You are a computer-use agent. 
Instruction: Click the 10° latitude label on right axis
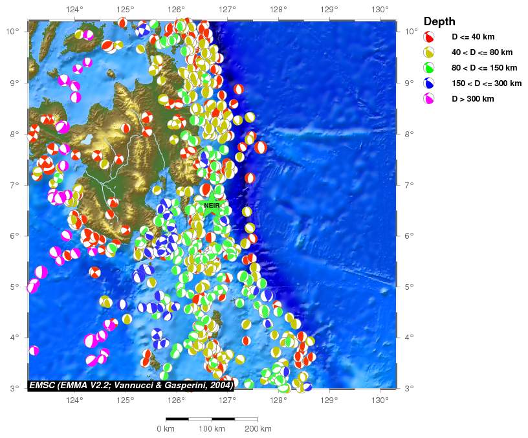click(x=410, y=31)
